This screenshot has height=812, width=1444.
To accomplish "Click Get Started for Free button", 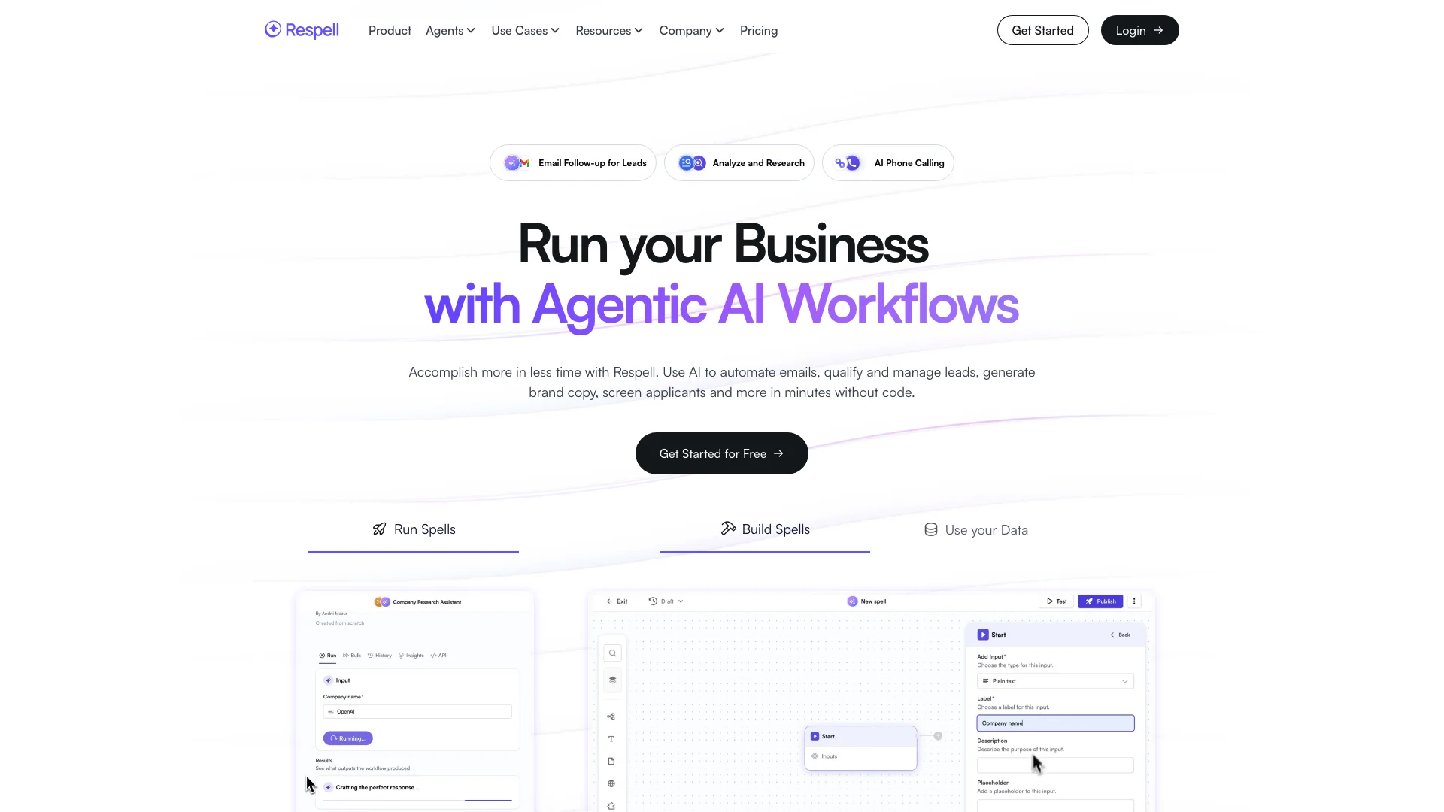I will (721, 453).
